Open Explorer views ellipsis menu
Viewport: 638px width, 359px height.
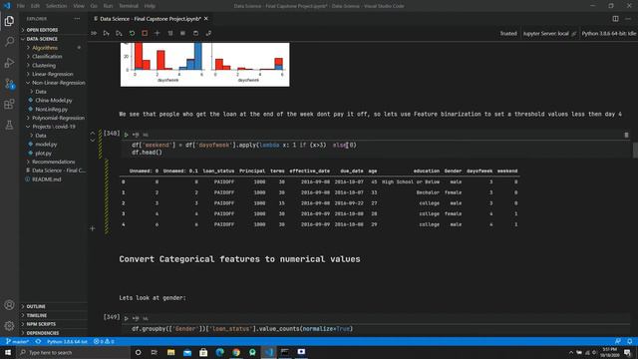pos(77,19)
